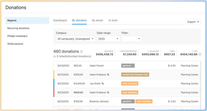The image size is (207, 111).
Task: Click the 480 donations heading
Action: (x=66, y=51)
